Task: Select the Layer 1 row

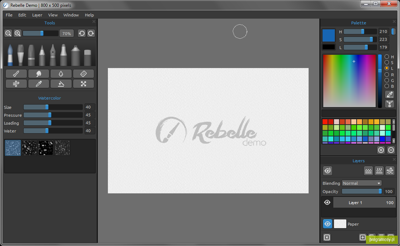Action: 365,202
